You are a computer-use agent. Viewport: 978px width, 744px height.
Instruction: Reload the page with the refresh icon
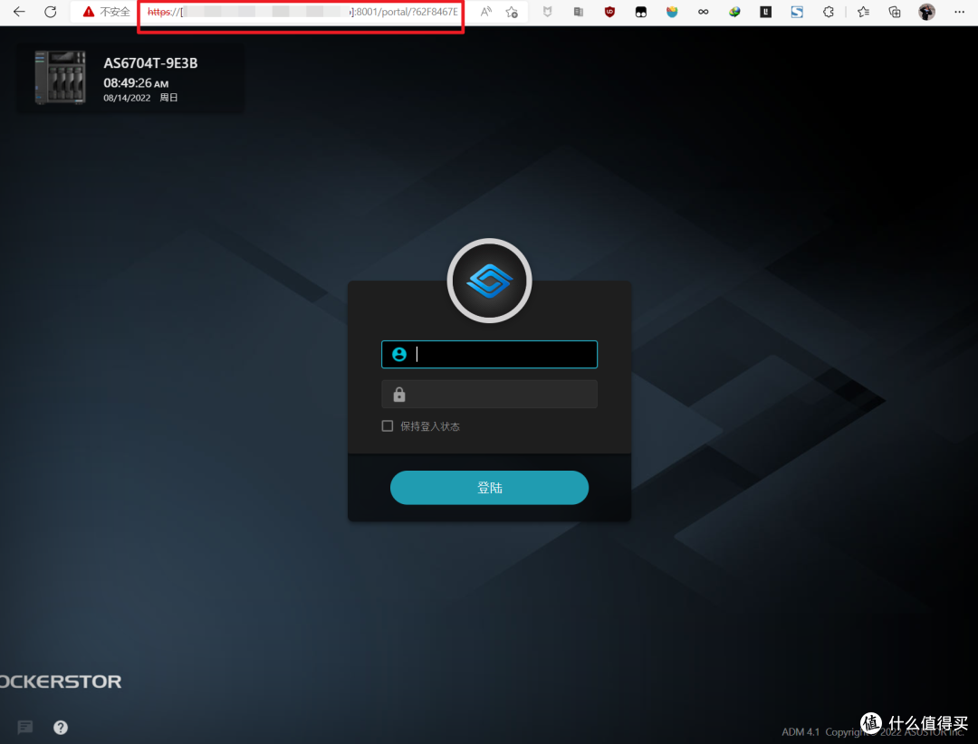51,12
